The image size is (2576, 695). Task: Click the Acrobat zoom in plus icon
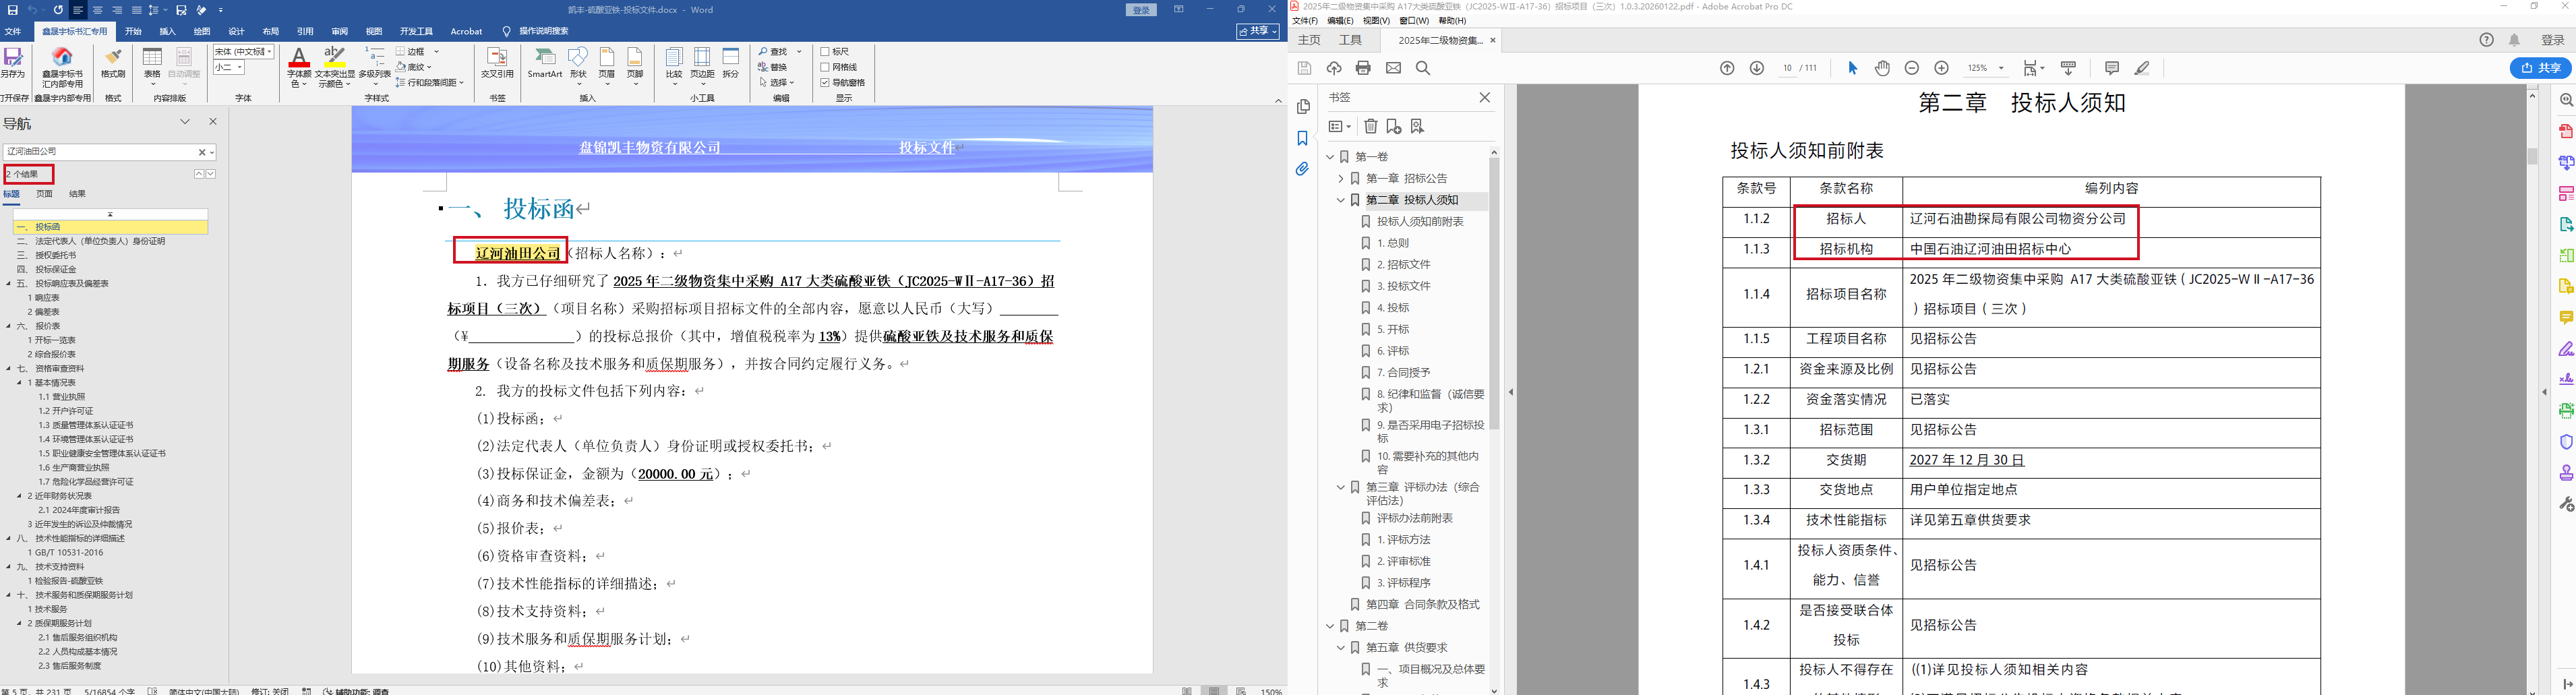(1942, 68)
